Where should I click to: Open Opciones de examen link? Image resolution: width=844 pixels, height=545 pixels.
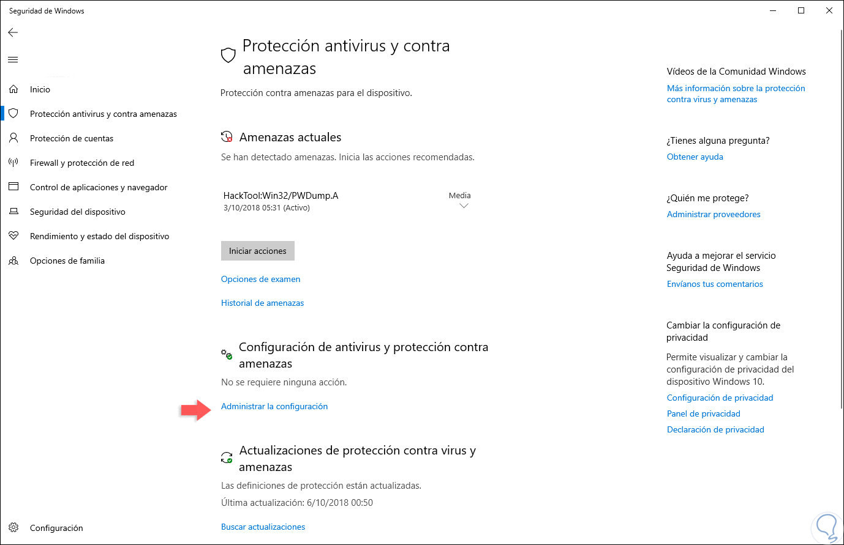(x=260, y=279)
